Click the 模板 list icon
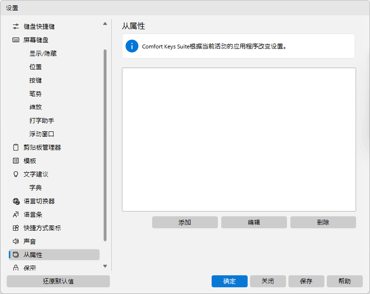 16,161
